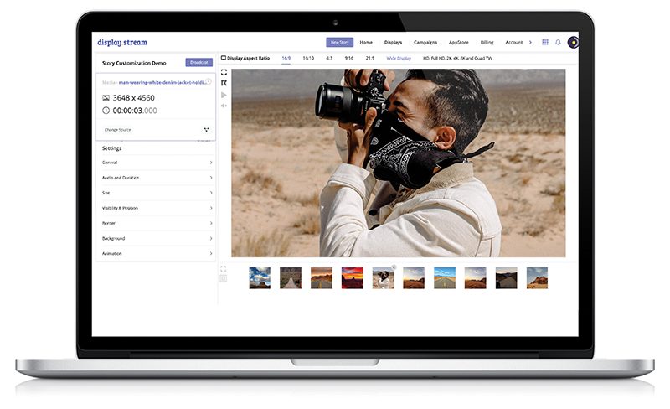The height and width of the screenshot is (409, 670).
Task: Expand the Border settings section
Action: click(x=157, y=223)
